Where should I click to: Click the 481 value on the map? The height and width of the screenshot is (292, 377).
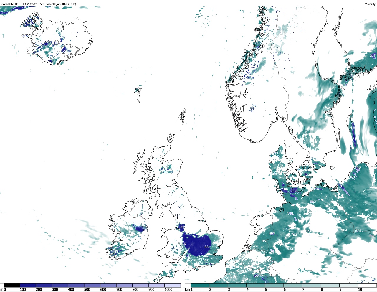coord(294,205)
